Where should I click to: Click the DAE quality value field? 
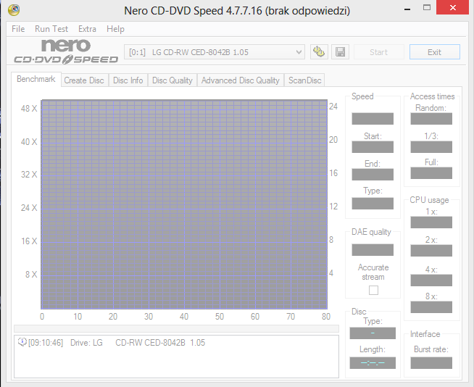(x=373, y=250)
